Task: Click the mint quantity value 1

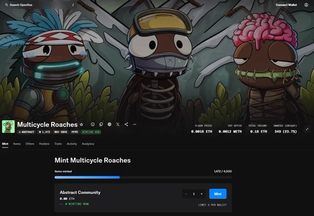Action: 194,194
